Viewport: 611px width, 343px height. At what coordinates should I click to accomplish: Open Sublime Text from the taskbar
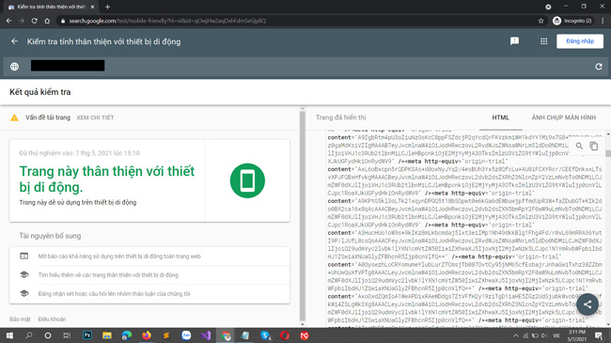tap(166, 335)
